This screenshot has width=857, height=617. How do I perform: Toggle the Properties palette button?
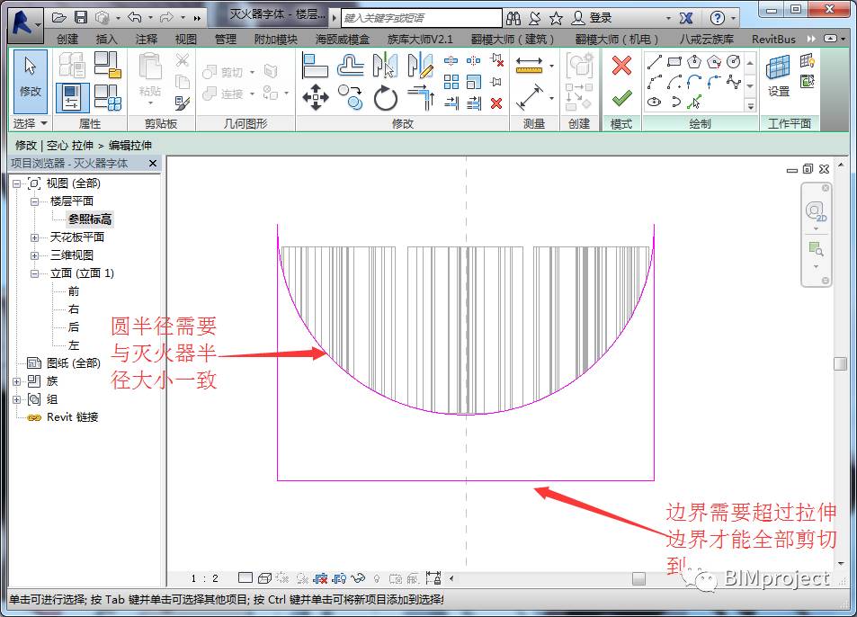(x=72, y=98)
